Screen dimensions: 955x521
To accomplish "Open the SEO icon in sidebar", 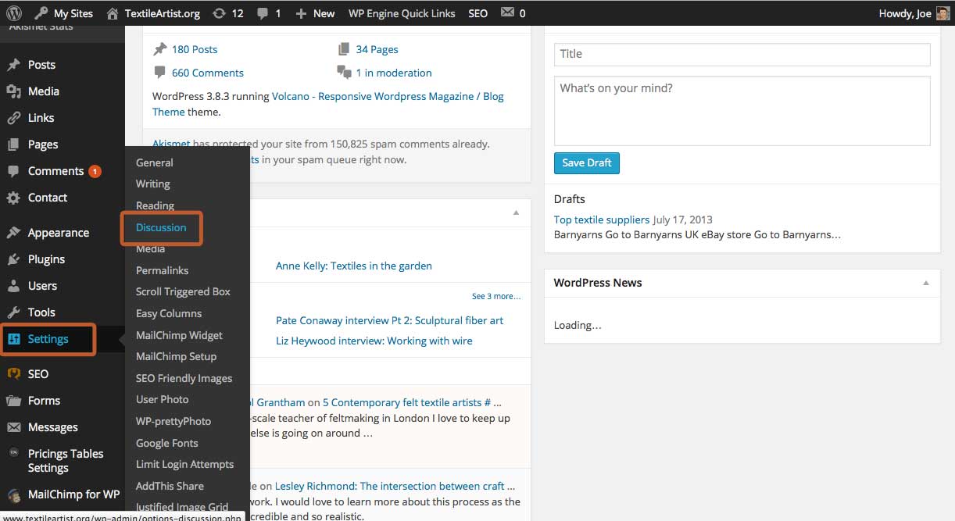I will 13,374.
